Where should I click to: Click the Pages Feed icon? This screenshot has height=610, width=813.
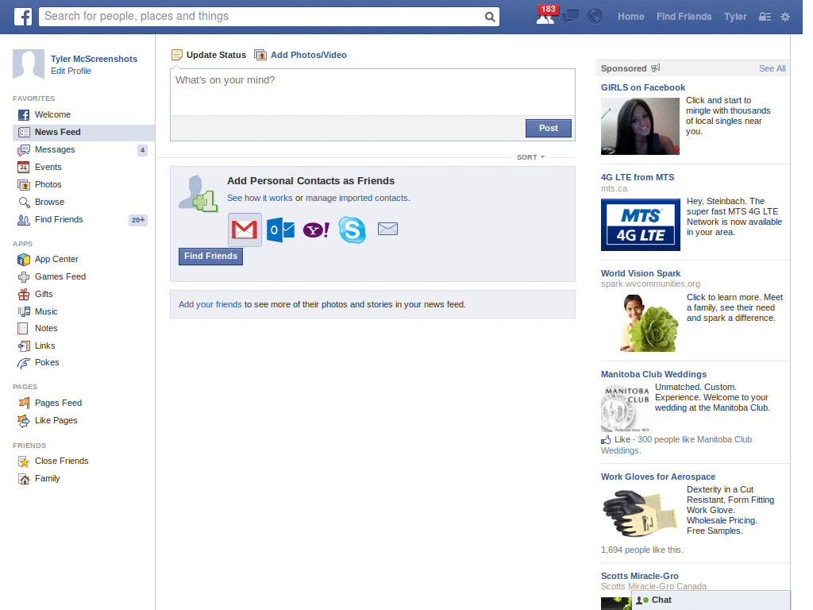(x=23, y=403)
